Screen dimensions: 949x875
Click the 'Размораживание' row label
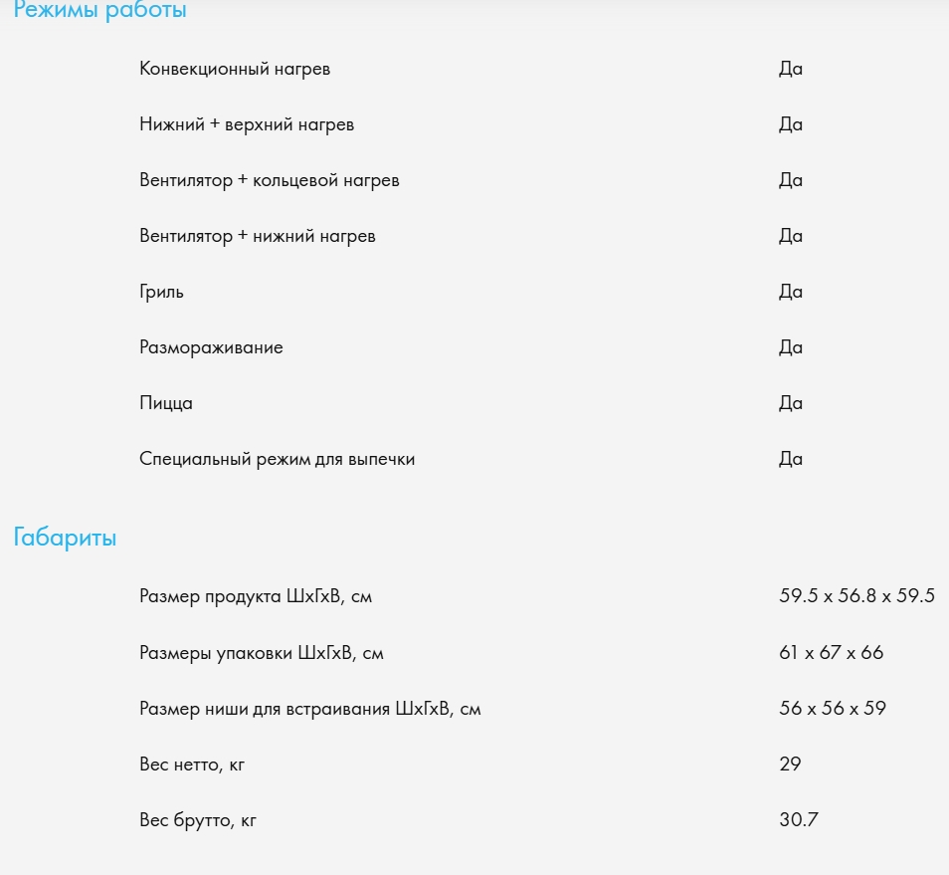211,347
